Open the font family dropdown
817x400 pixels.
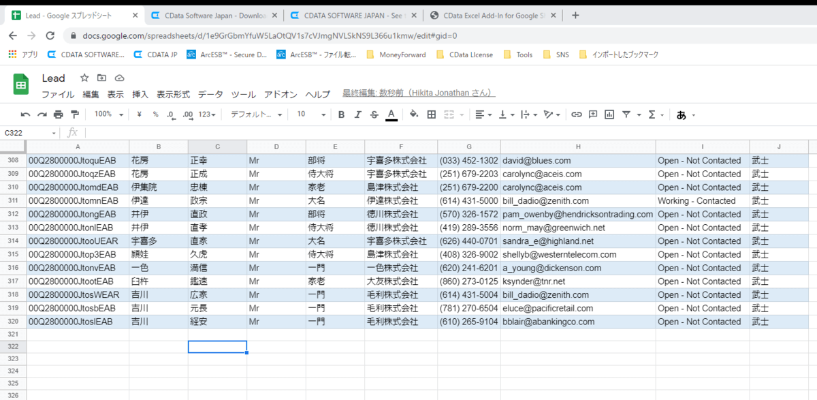(x=256, y=114)
